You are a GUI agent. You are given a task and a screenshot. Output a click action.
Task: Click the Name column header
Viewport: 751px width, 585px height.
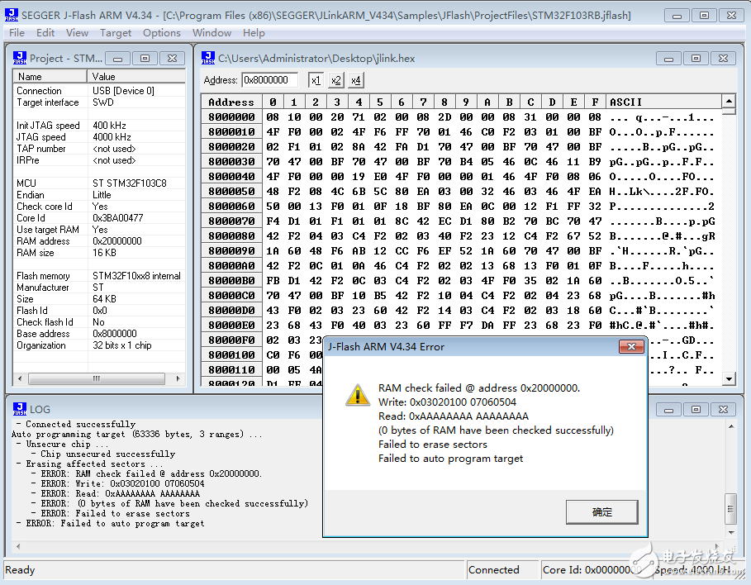[x=50, y=76]
